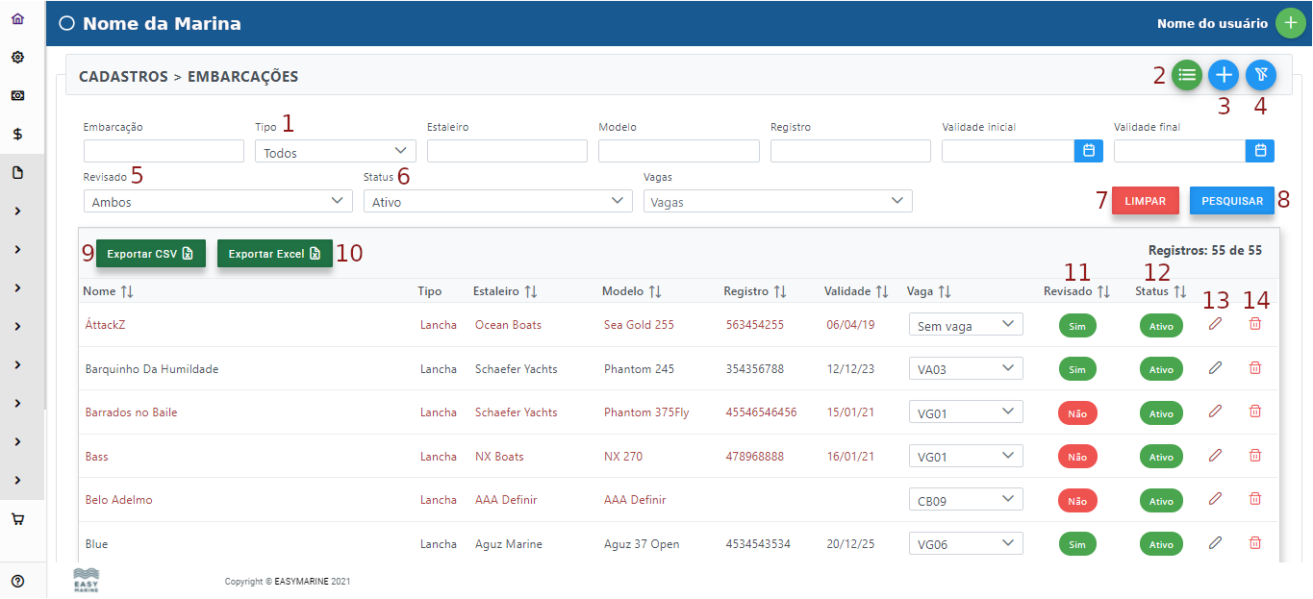Open the Validade inicial calendar picker
The width and height of the screenshot is (1313, 599).
pos(1088,151)
